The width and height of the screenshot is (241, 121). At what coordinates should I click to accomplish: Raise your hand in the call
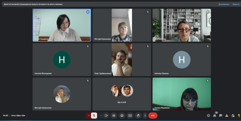[138, 116]
